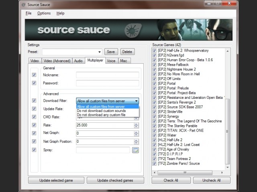This screenshot has width=257, height=192.
Task: Decrease the Net Graph Position spinner value
Action: tap(136, 143)
